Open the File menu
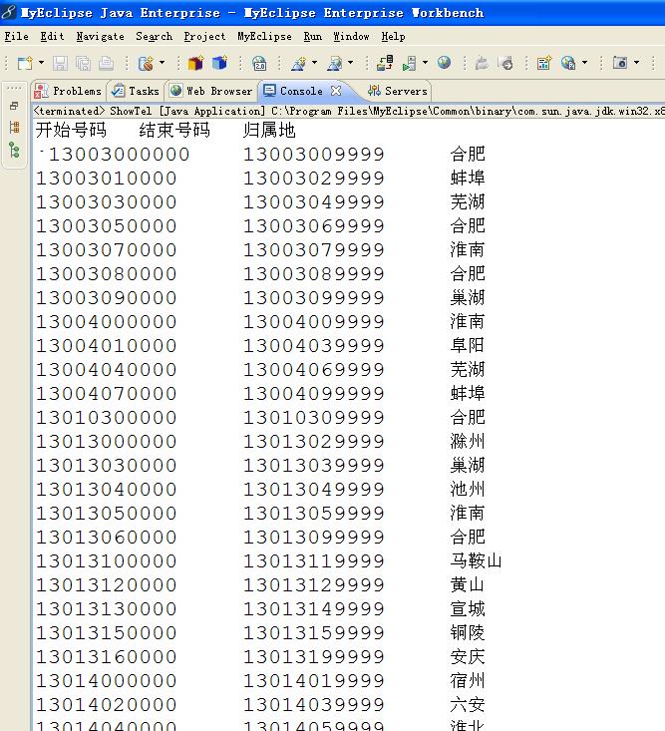This screenshot has width=665, height=731. point(16,36)
